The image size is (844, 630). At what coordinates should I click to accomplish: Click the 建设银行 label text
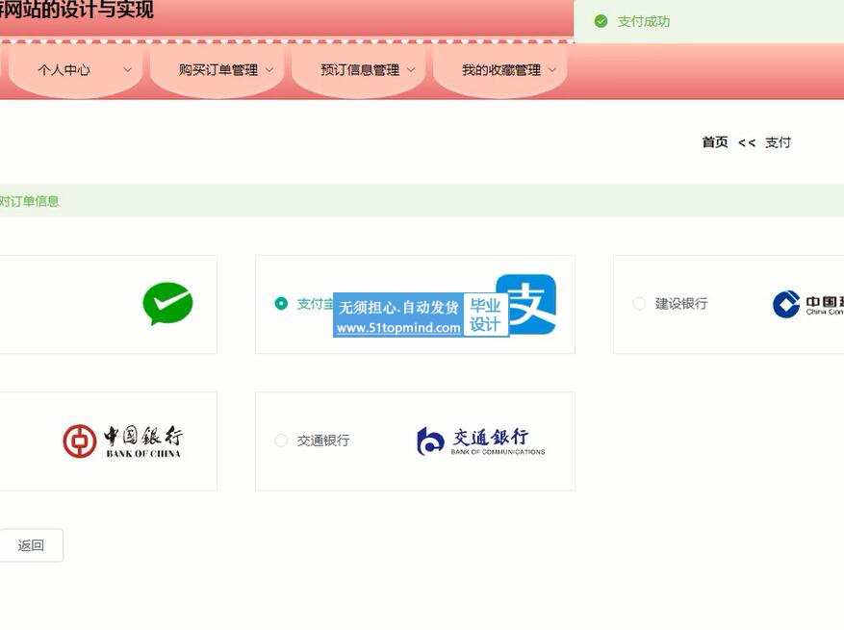pyautogui.click(x=681, y=304)
